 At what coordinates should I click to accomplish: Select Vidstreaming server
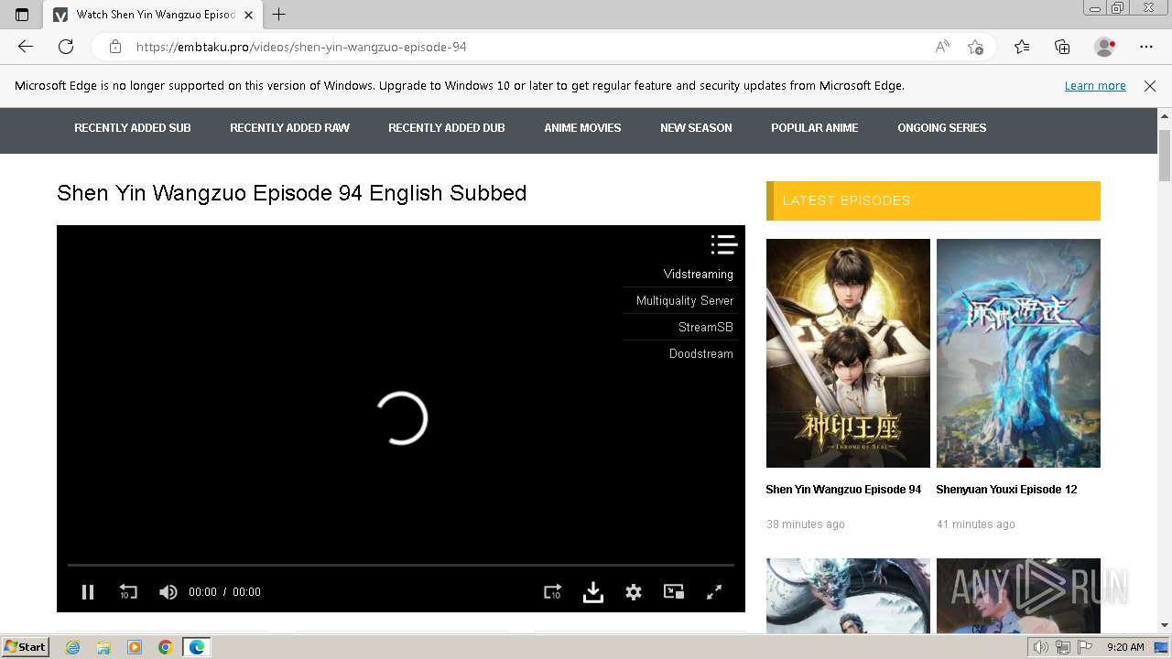[698, 274]
